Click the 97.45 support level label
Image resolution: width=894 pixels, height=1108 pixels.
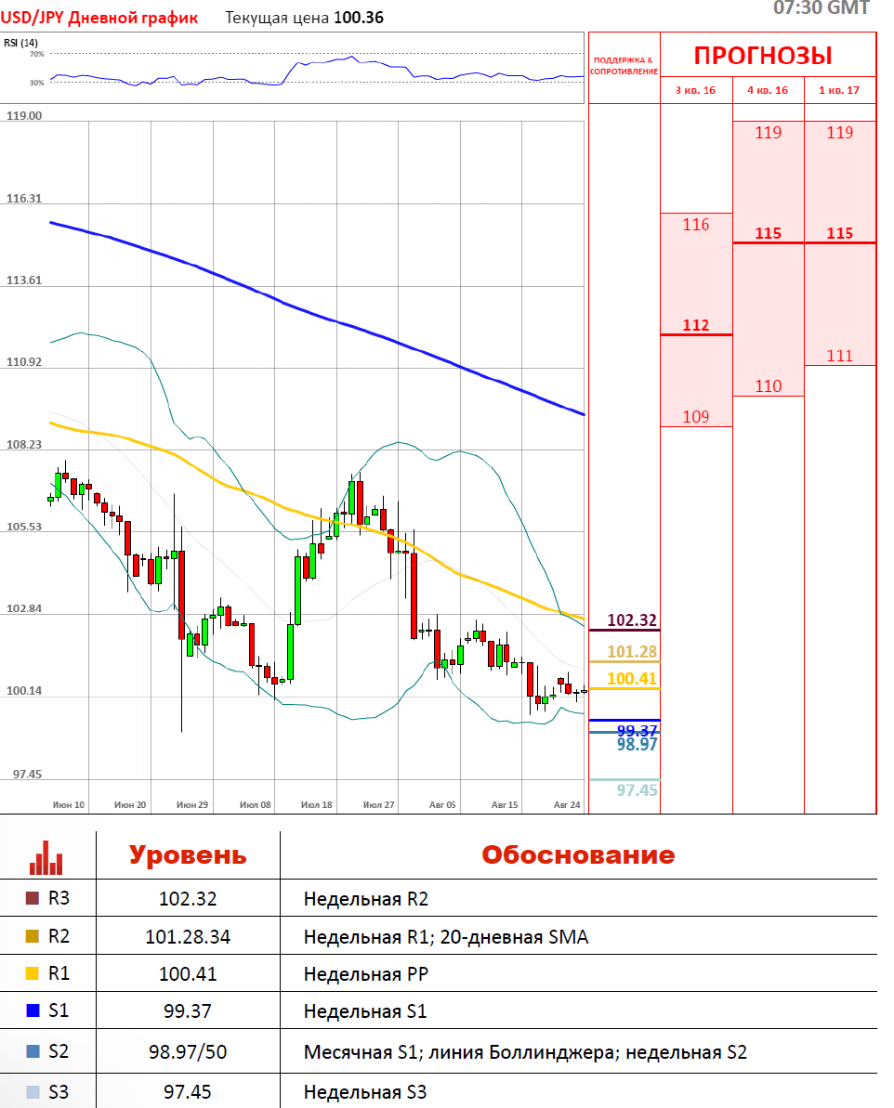tap(637, 790)
